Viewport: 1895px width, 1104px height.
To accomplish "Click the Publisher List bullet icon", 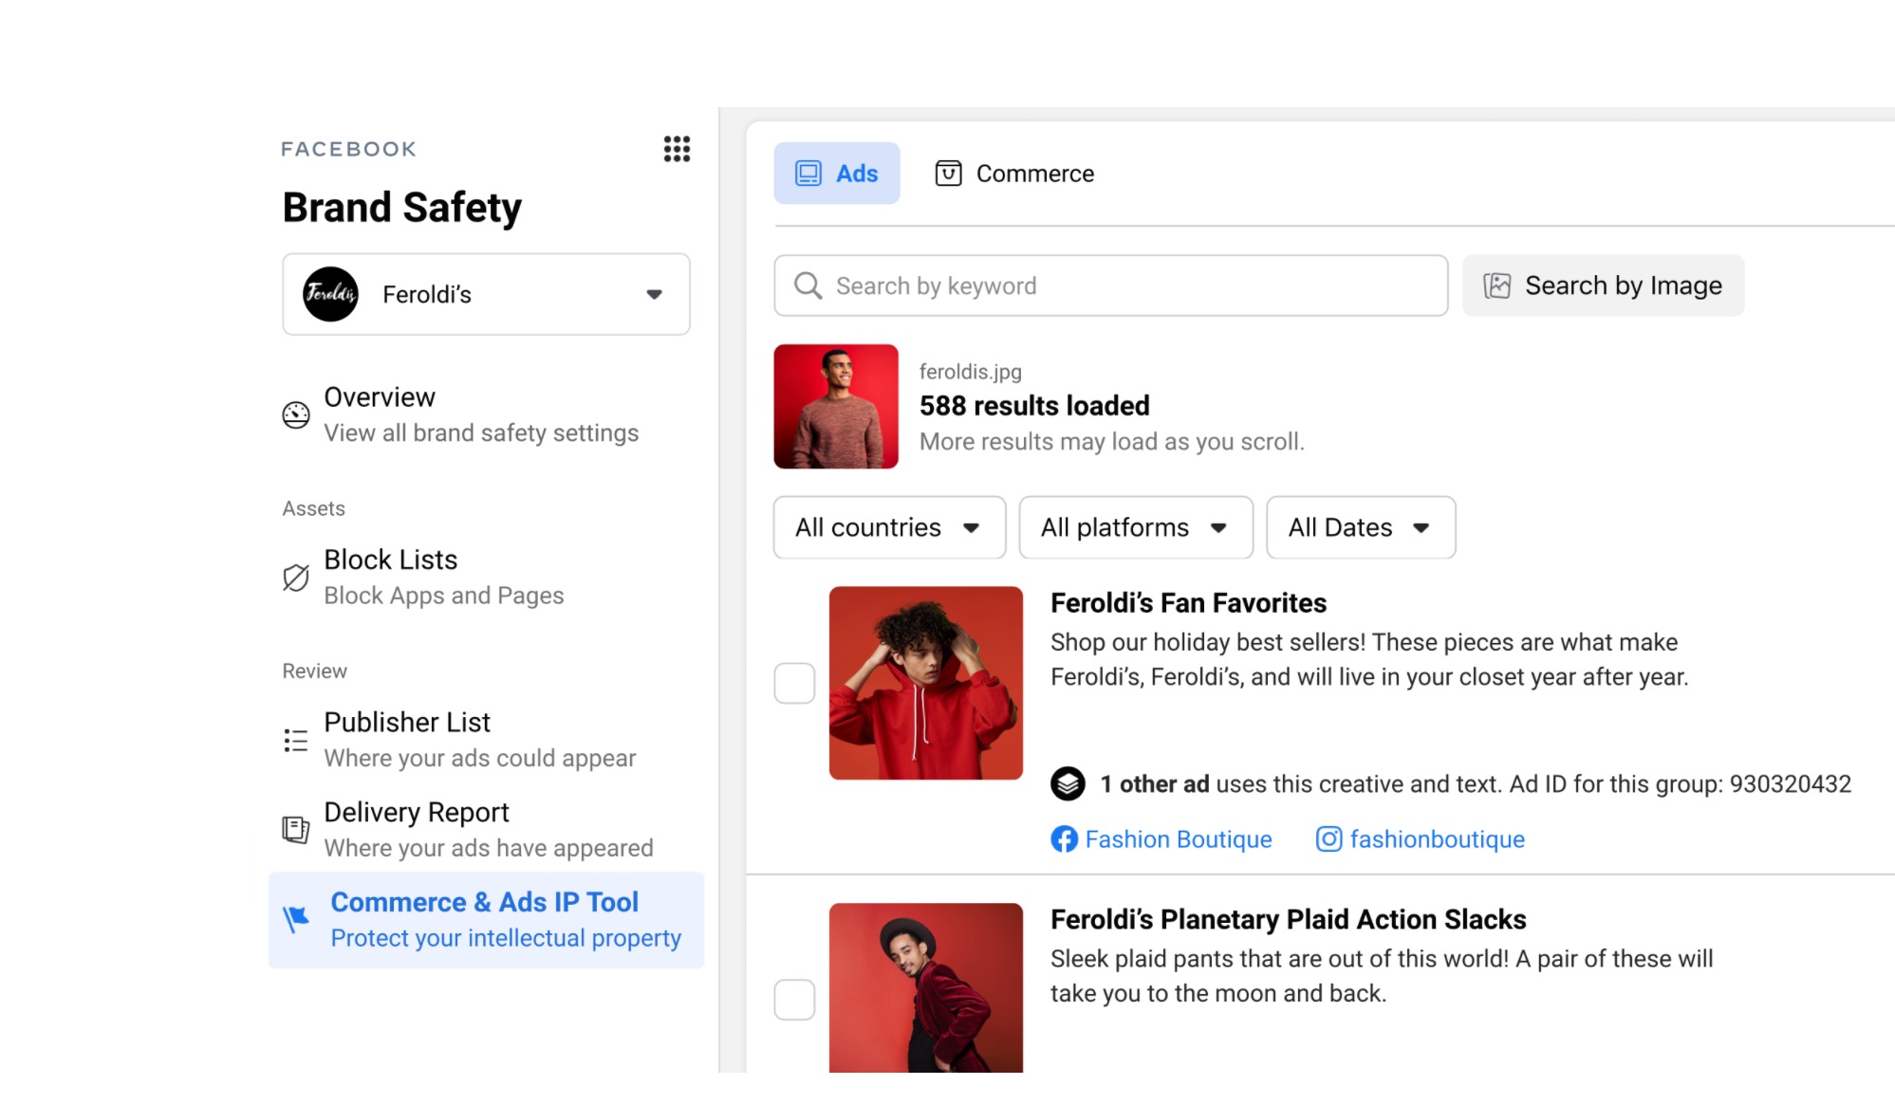I will [x=296, y=740].
